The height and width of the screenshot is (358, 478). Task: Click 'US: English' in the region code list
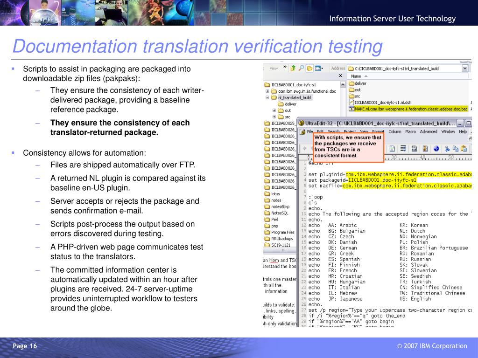(x=415, y=299)
